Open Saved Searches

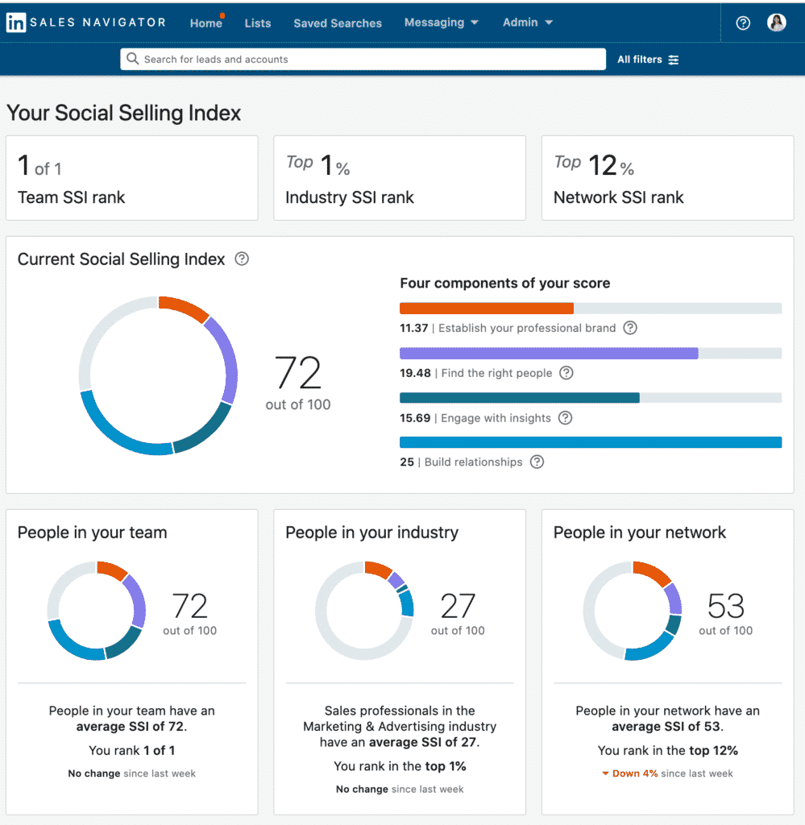pos(337,23)
